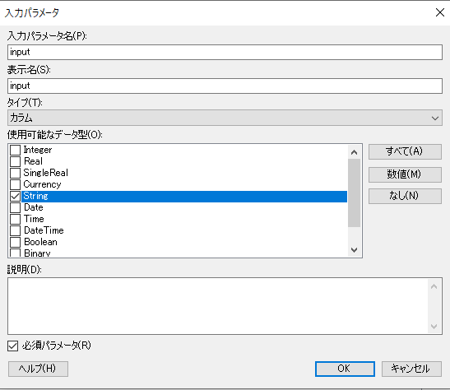The height and width of the screenshot is (390, 450).
Task: Check the Currency data type checkbox
Action: [x=15, y=184]
